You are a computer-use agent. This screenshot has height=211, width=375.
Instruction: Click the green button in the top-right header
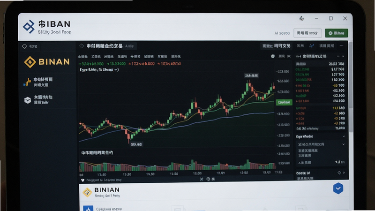(x=336, y=33)
